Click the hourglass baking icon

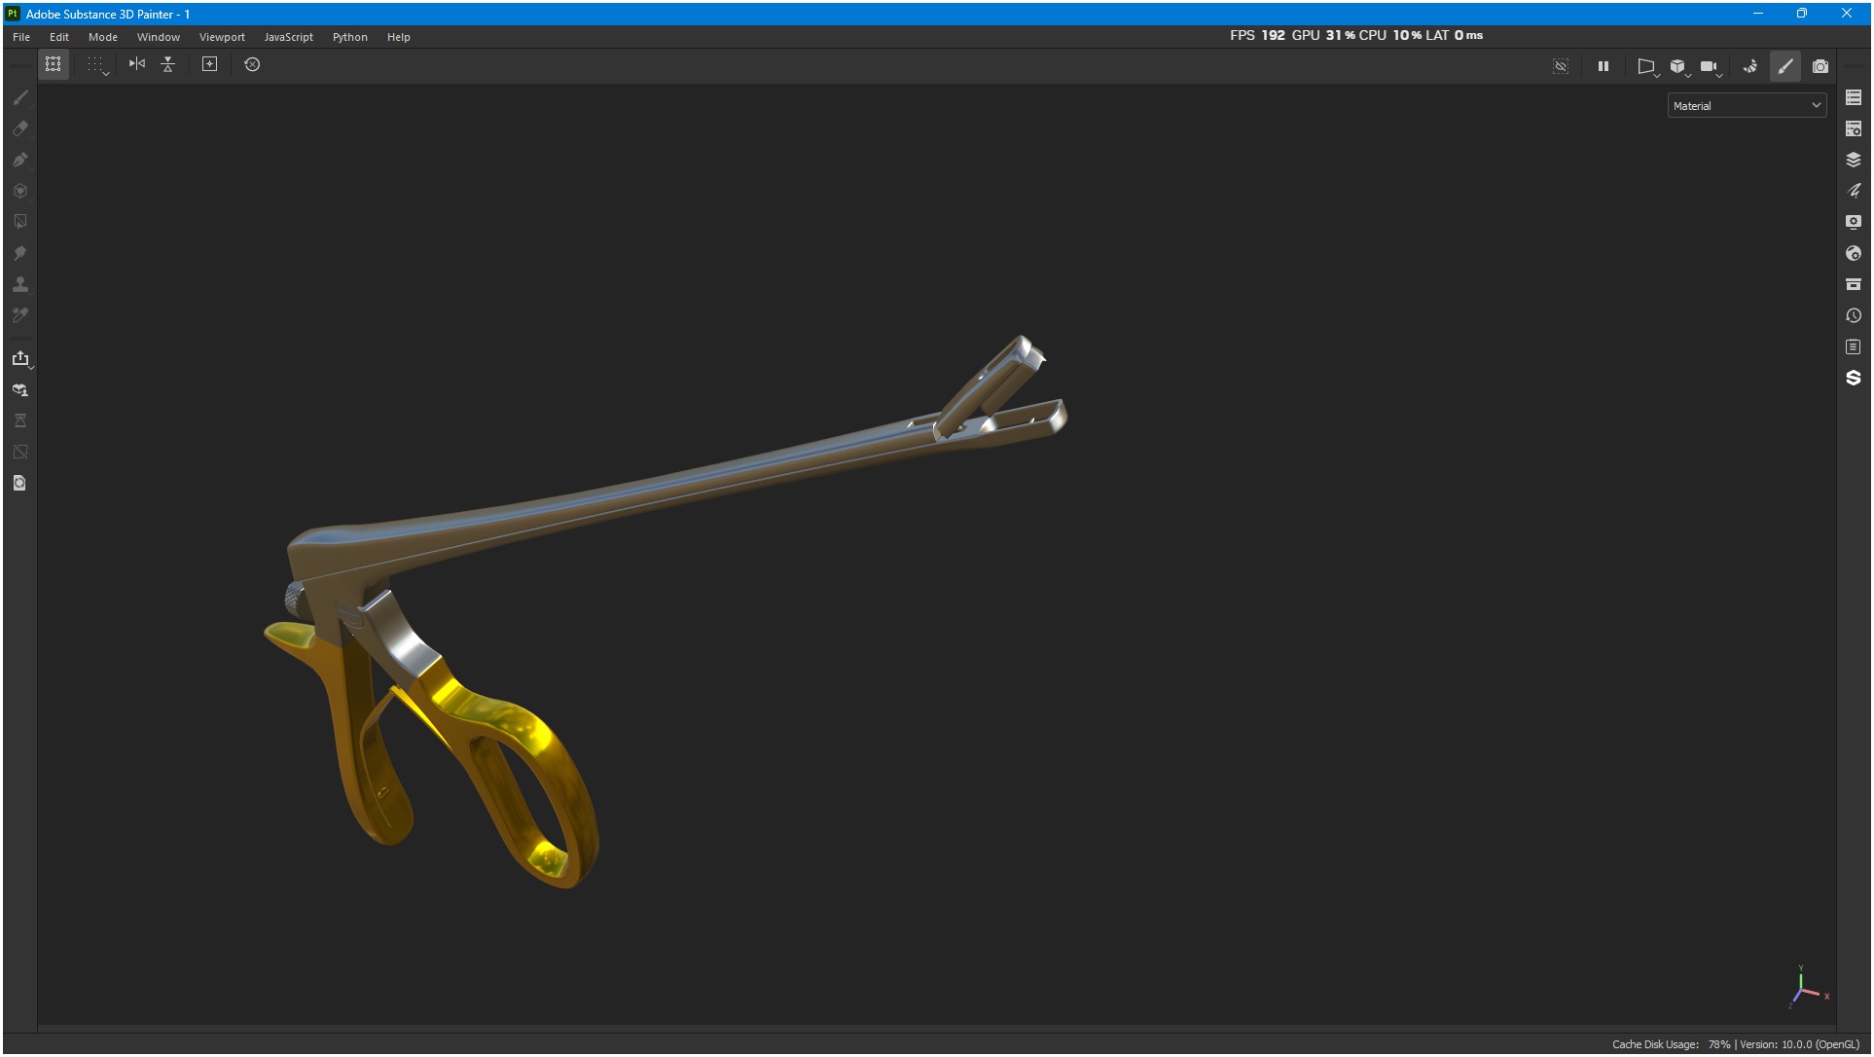click(20, 420)
